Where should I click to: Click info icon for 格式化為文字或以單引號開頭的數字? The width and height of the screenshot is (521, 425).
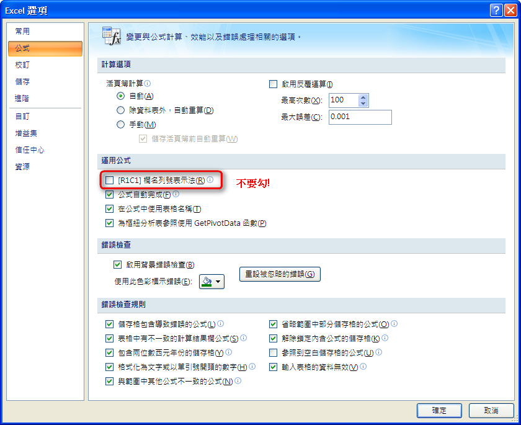point(252,366)
